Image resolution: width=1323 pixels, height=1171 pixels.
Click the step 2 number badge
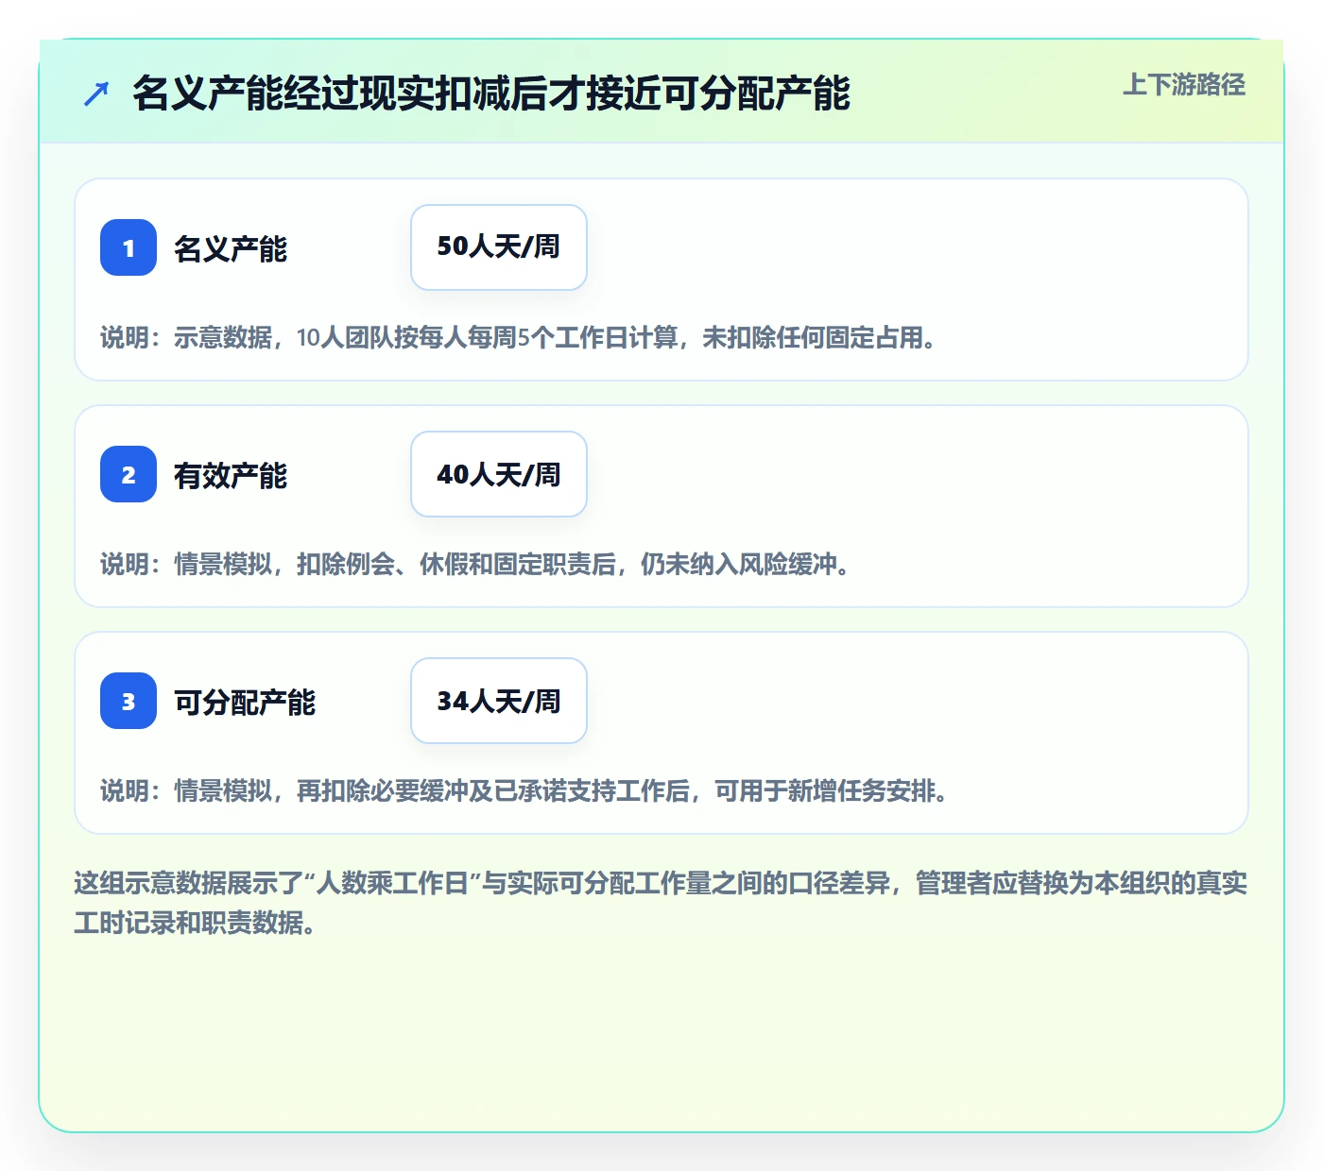[129, 474]
